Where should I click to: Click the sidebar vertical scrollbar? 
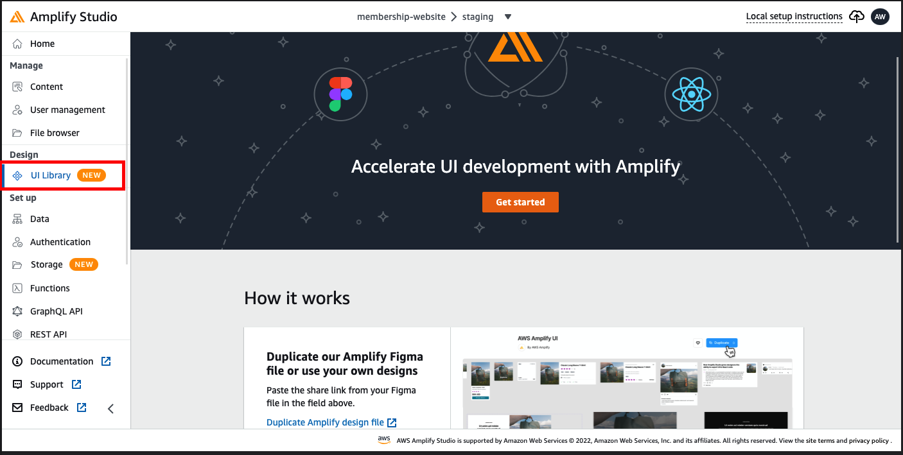tap(127, 160)
